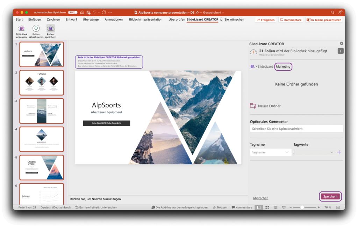Open search with the magnifier icon

click(x=332, y=13)
